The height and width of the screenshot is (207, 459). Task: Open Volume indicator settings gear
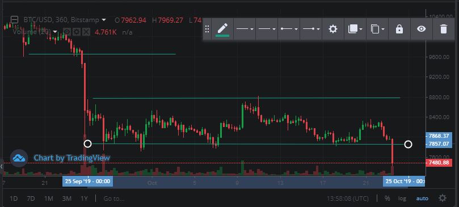click(x=77, y=32)
